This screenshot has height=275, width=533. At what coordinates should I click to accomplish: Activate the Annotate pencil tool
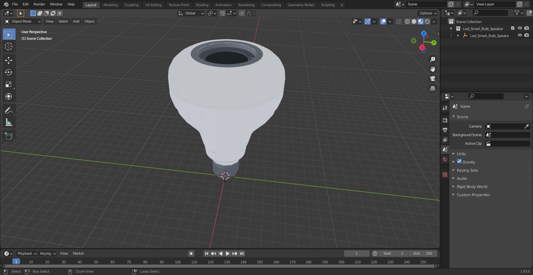point(9,111)
